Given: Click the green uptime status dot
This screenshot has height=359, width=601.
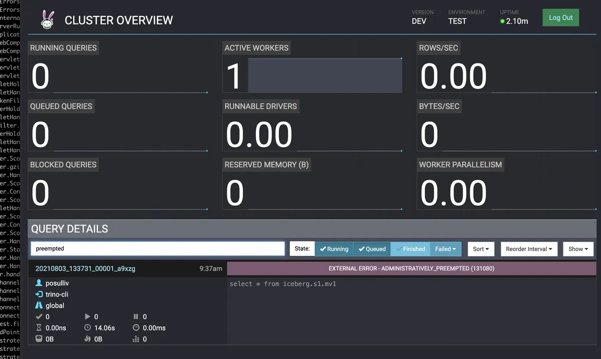Looking at the screenshot, I should (502, 22).
